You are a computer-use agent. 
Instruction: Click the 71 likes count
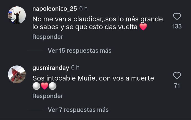pyautogui.click(x=177, y=86)
